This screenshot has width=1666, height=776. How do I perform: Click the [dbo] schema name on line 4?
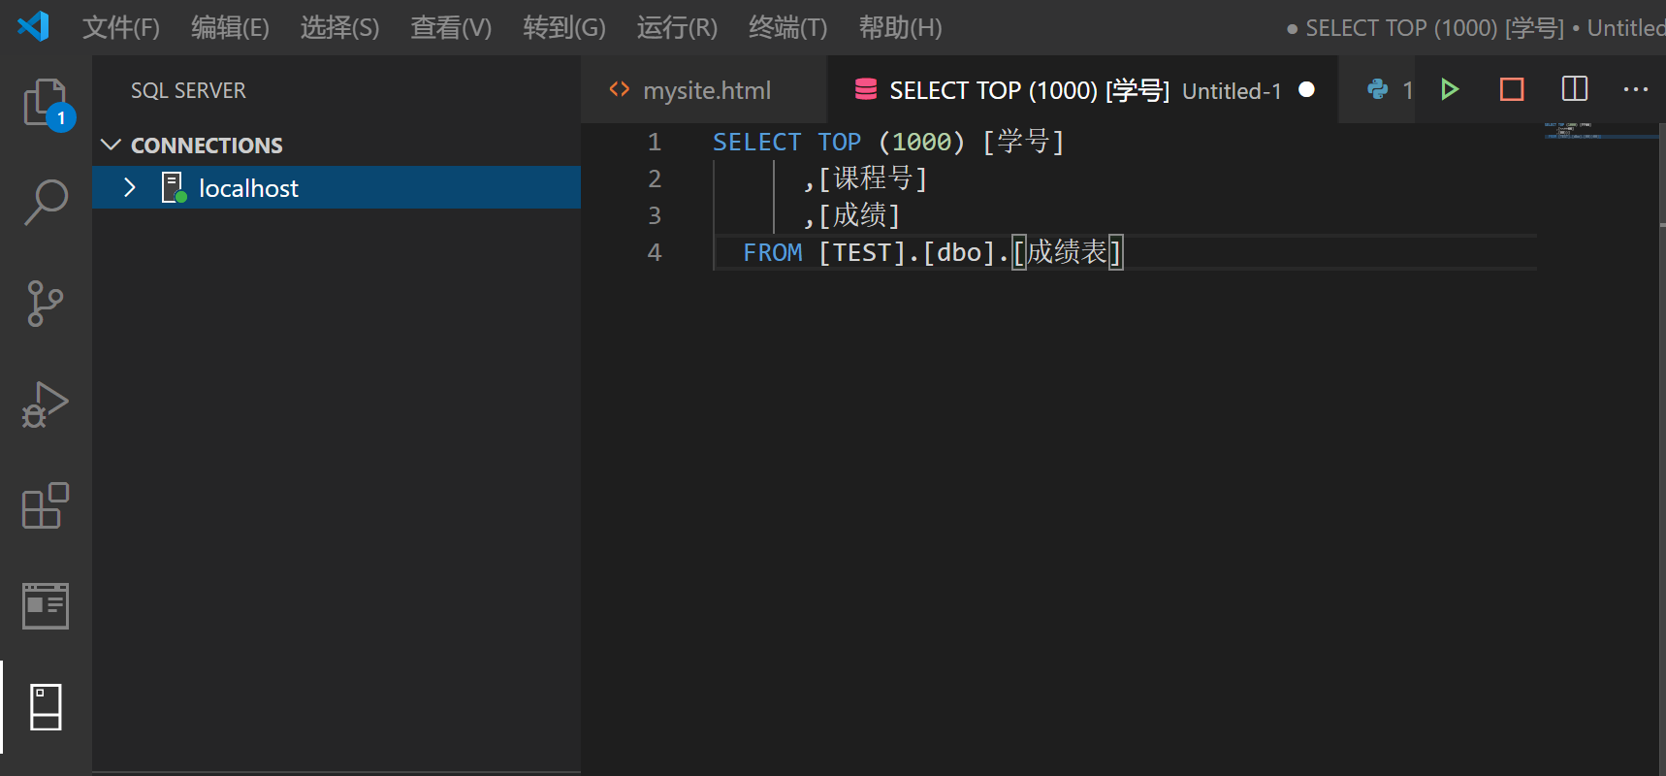point(959,252)
